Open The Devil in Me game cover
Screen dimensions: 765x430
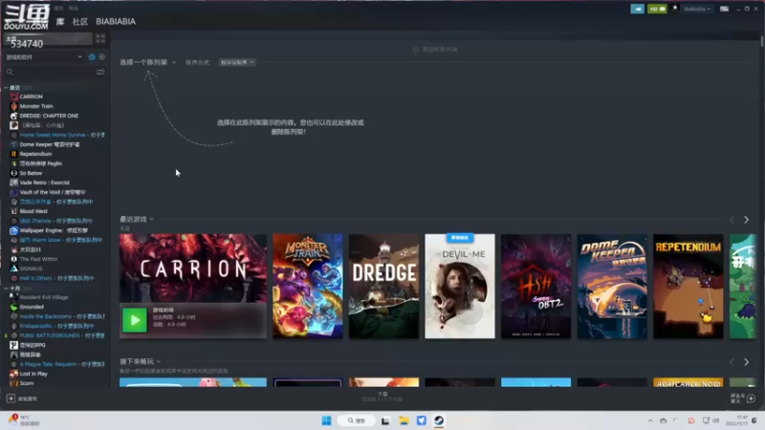[x=460, y=286]
